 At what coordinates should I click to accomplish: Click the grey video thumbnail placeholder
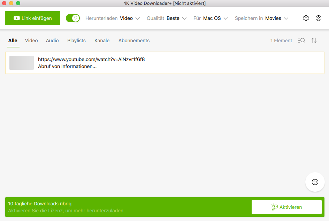pos(22,62)
